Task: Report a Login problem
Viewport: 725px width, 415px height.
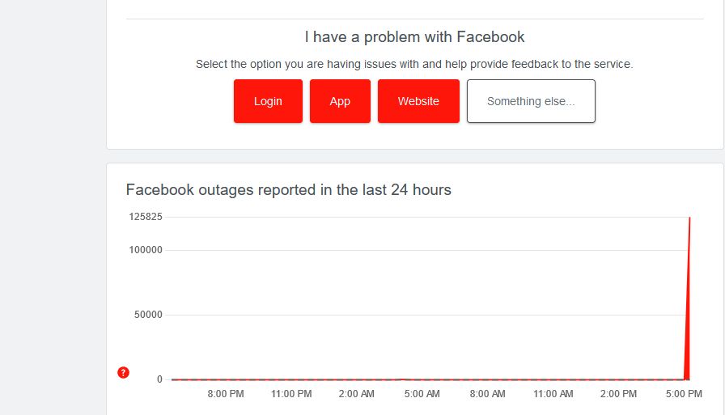Action: 268,101
